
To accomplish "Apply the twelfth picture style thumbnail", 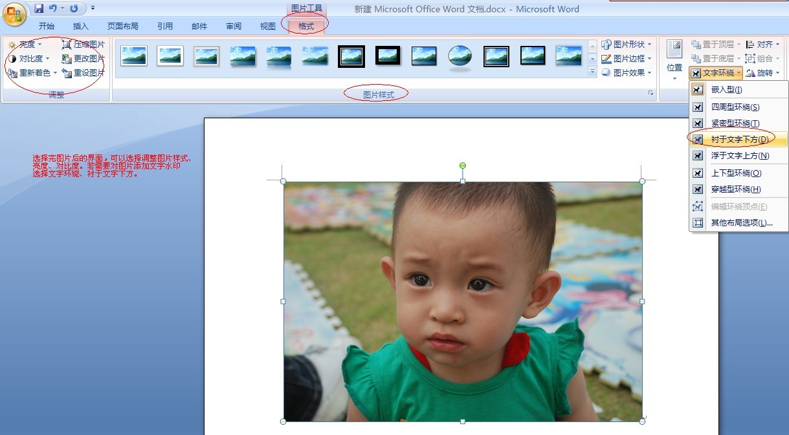I will 533,56.
